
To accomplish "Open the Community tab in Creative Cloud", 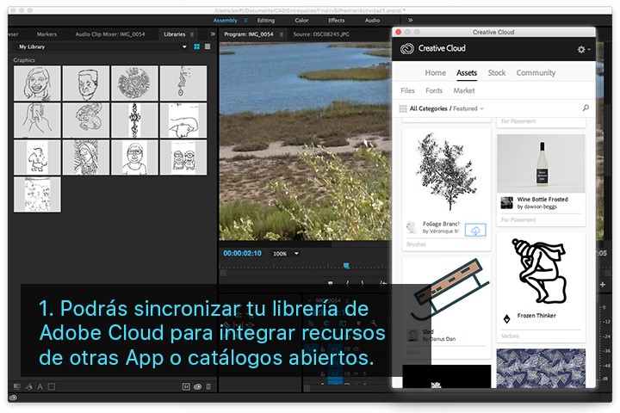I will pyautogui.click(x=536, y=73).
